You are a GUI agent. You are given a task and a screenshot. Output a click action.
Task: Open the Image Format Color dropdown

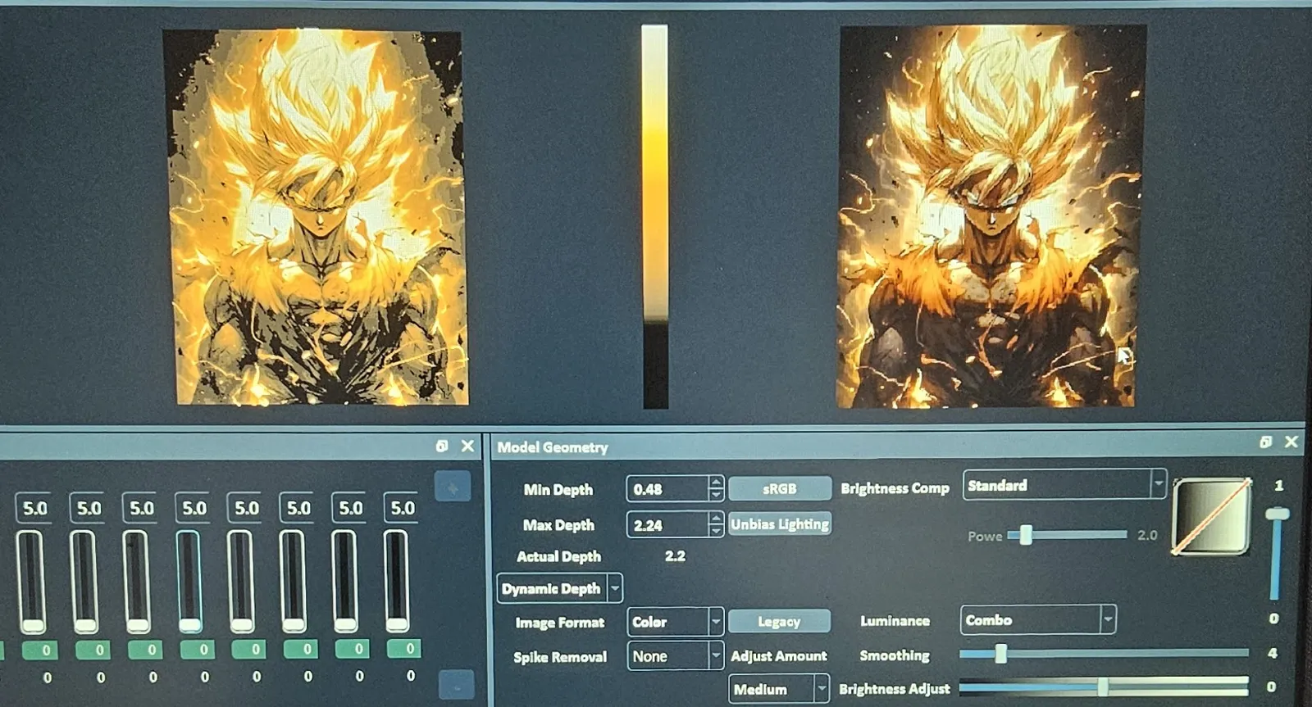tap(675, 622)
